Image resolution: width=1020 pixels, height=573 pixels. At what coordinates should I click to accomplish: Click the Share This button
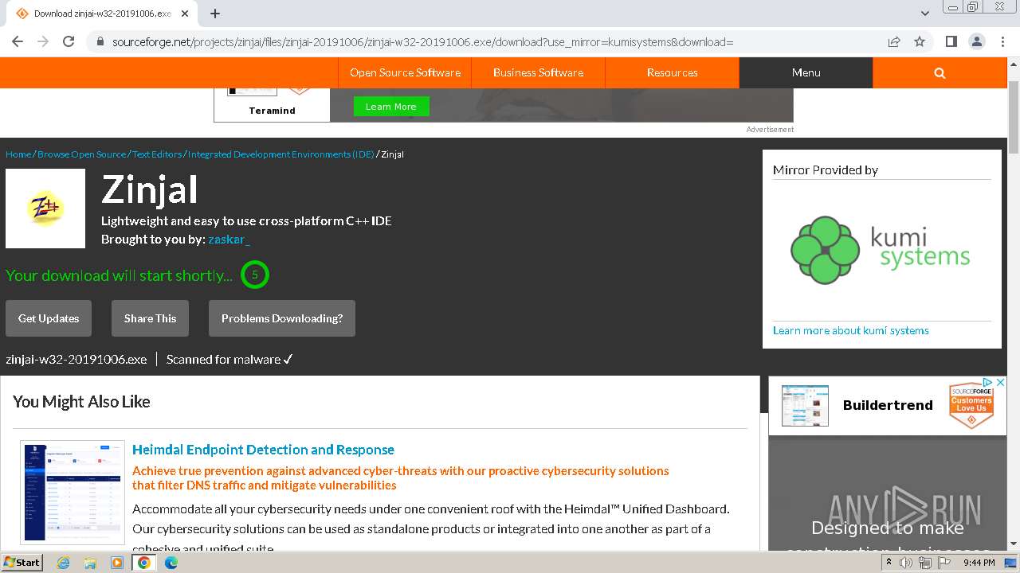[150, 318]
